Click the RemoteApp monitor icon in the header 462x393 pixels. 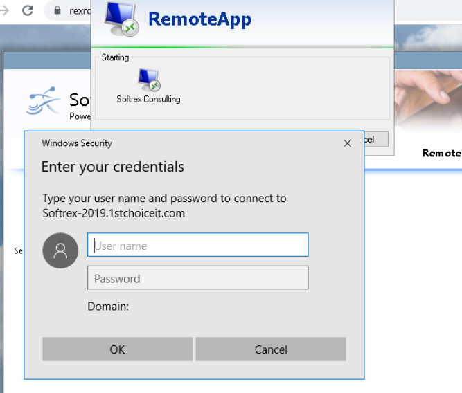tap(122, 19)
